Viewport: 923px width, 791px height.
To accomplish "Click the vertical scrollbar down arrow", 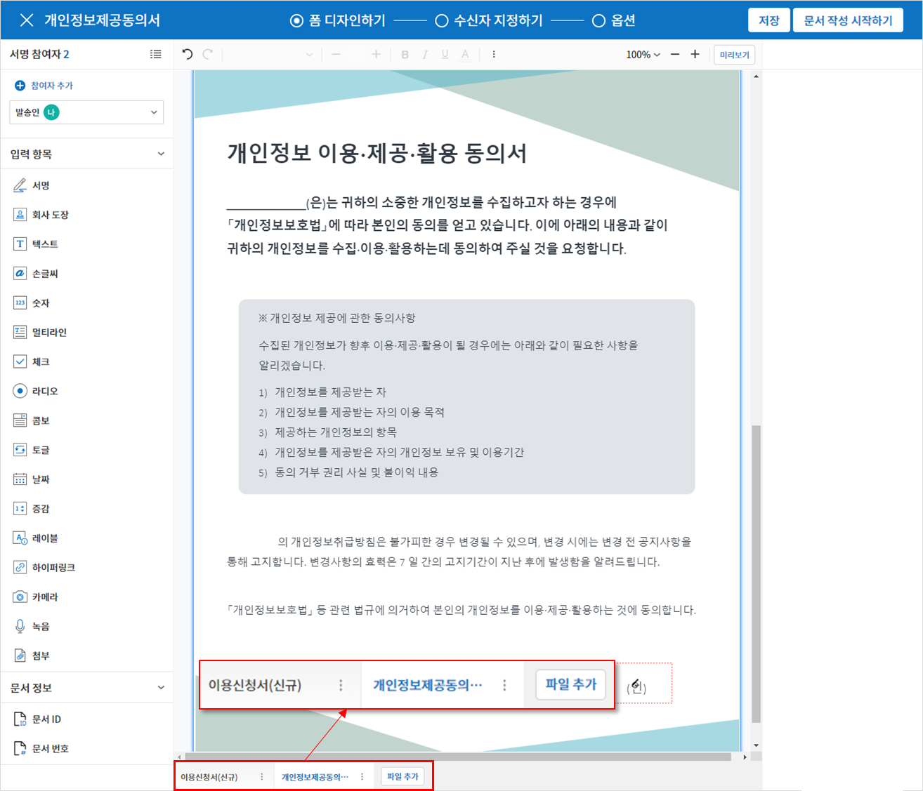I will pyautogui.click(x=756, y=745).
